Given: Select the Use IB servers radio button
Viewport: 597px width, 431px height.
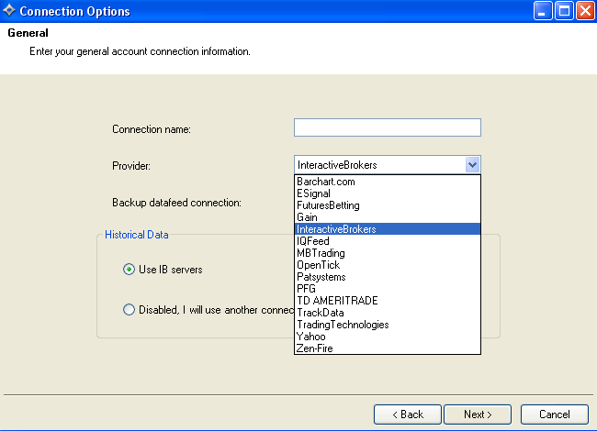Looking at the screenshot, I should coord(129,270).
